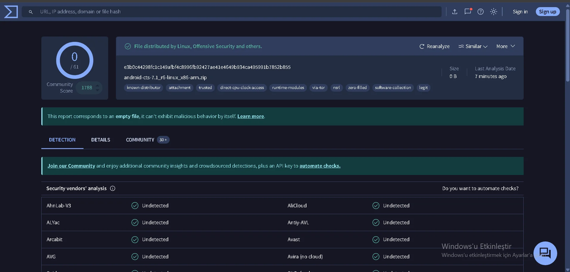The image size is (570, 272).
Task: Click the VirusTotal sigma logo
Action: click(11, 12)
